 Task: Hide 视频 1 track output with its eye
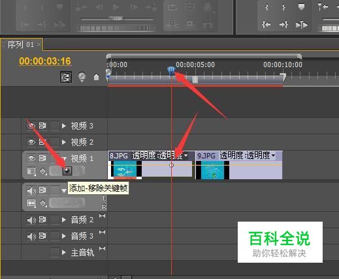click(x=31, y=158)
